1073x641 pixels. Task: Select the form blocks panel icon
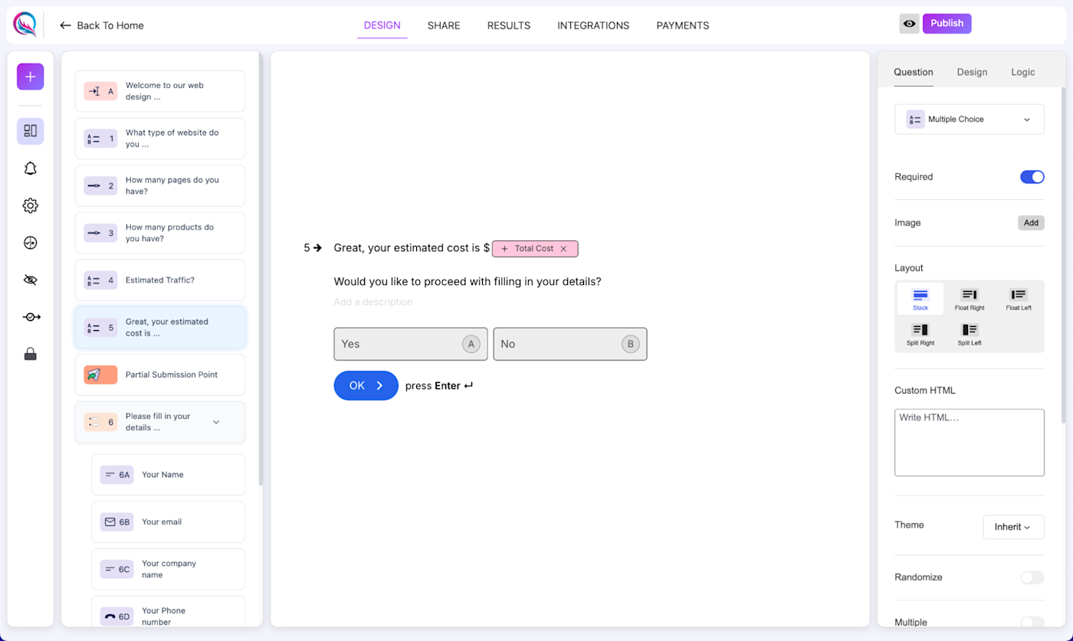click(x=30, y=131)
